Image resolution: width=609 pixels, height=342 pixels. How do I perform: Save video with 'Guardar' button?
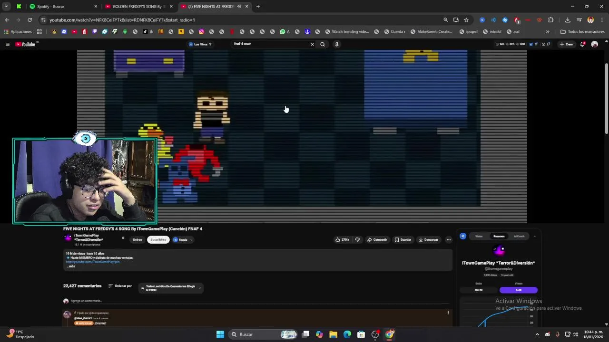[x=403, y=240]
